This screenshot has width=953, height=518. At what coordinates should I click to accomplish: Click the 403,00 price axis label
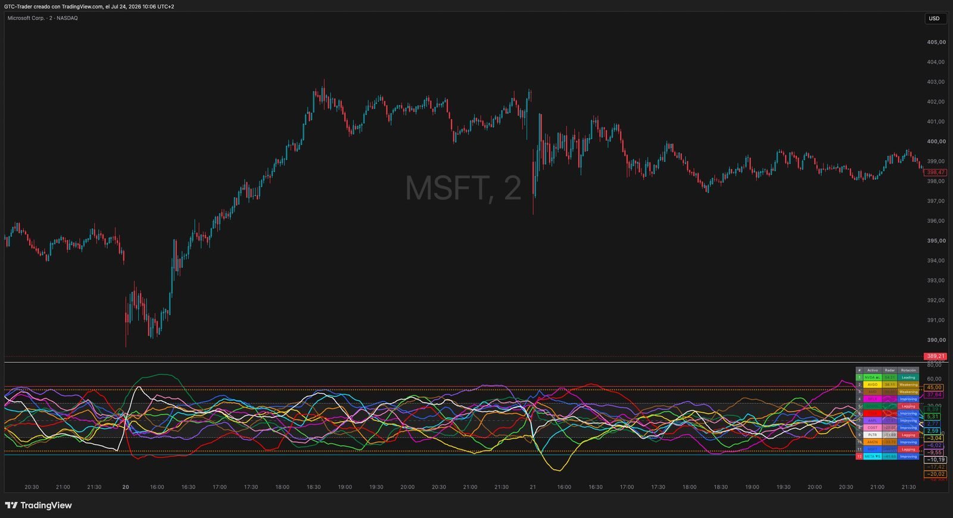pos(936,82)
